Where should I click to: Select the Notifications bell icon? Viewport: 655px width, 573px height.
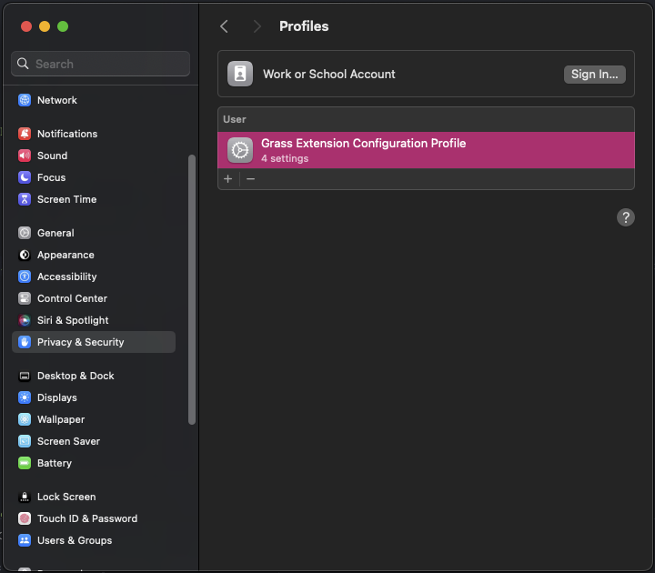[x=25, y=134]
